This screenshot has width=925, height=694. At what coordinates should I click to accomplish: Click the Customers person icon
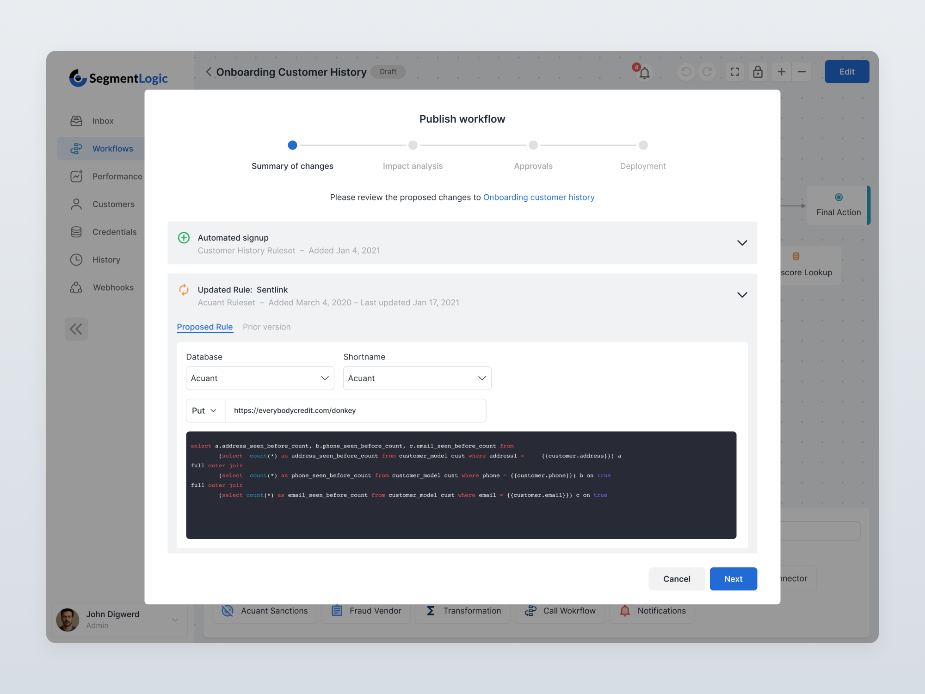coord(76,204)
